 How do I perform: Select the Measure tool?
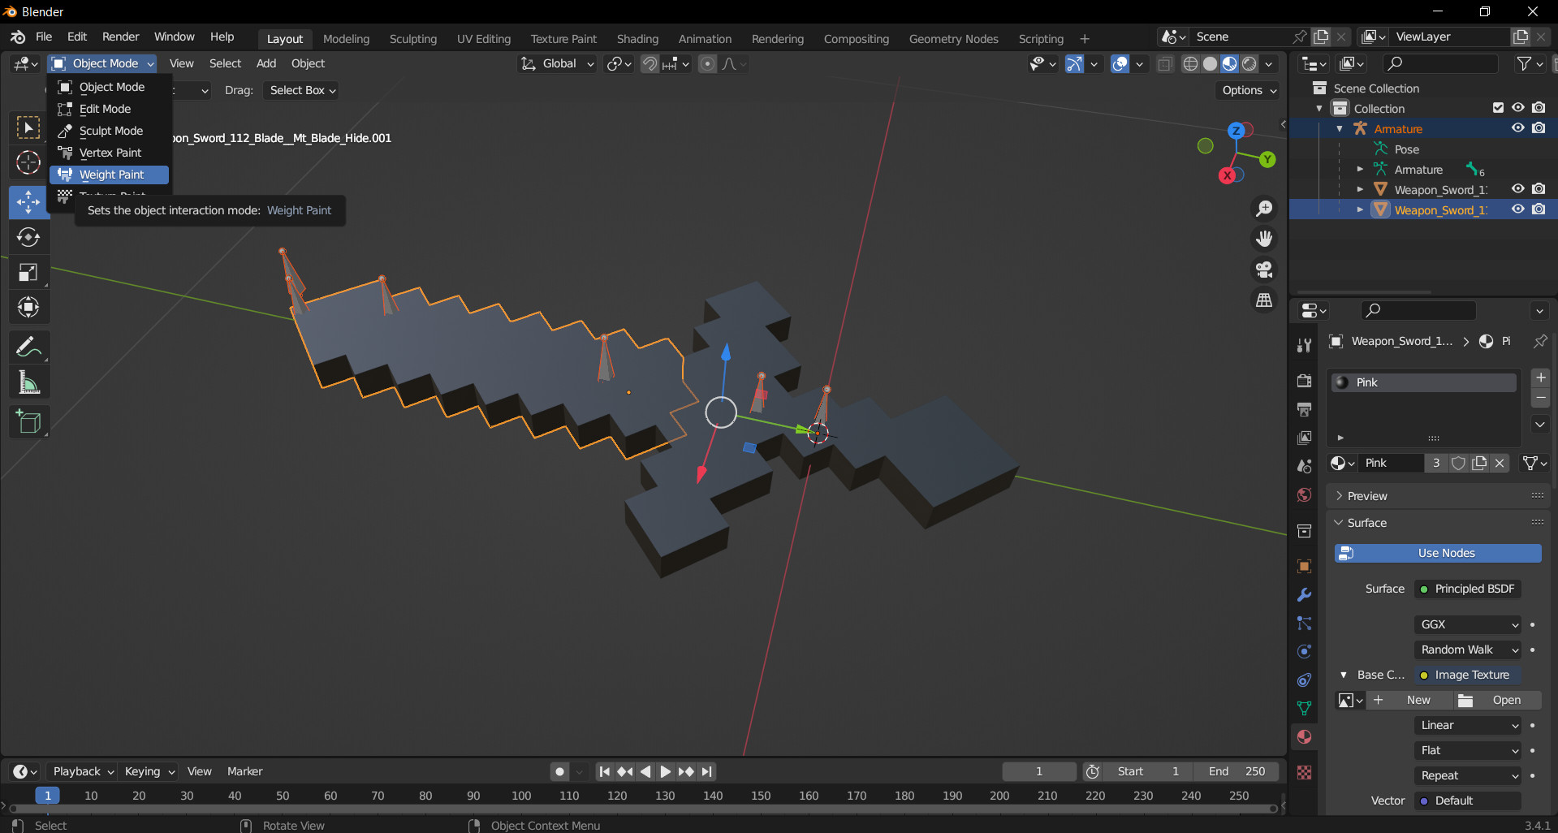28,383
